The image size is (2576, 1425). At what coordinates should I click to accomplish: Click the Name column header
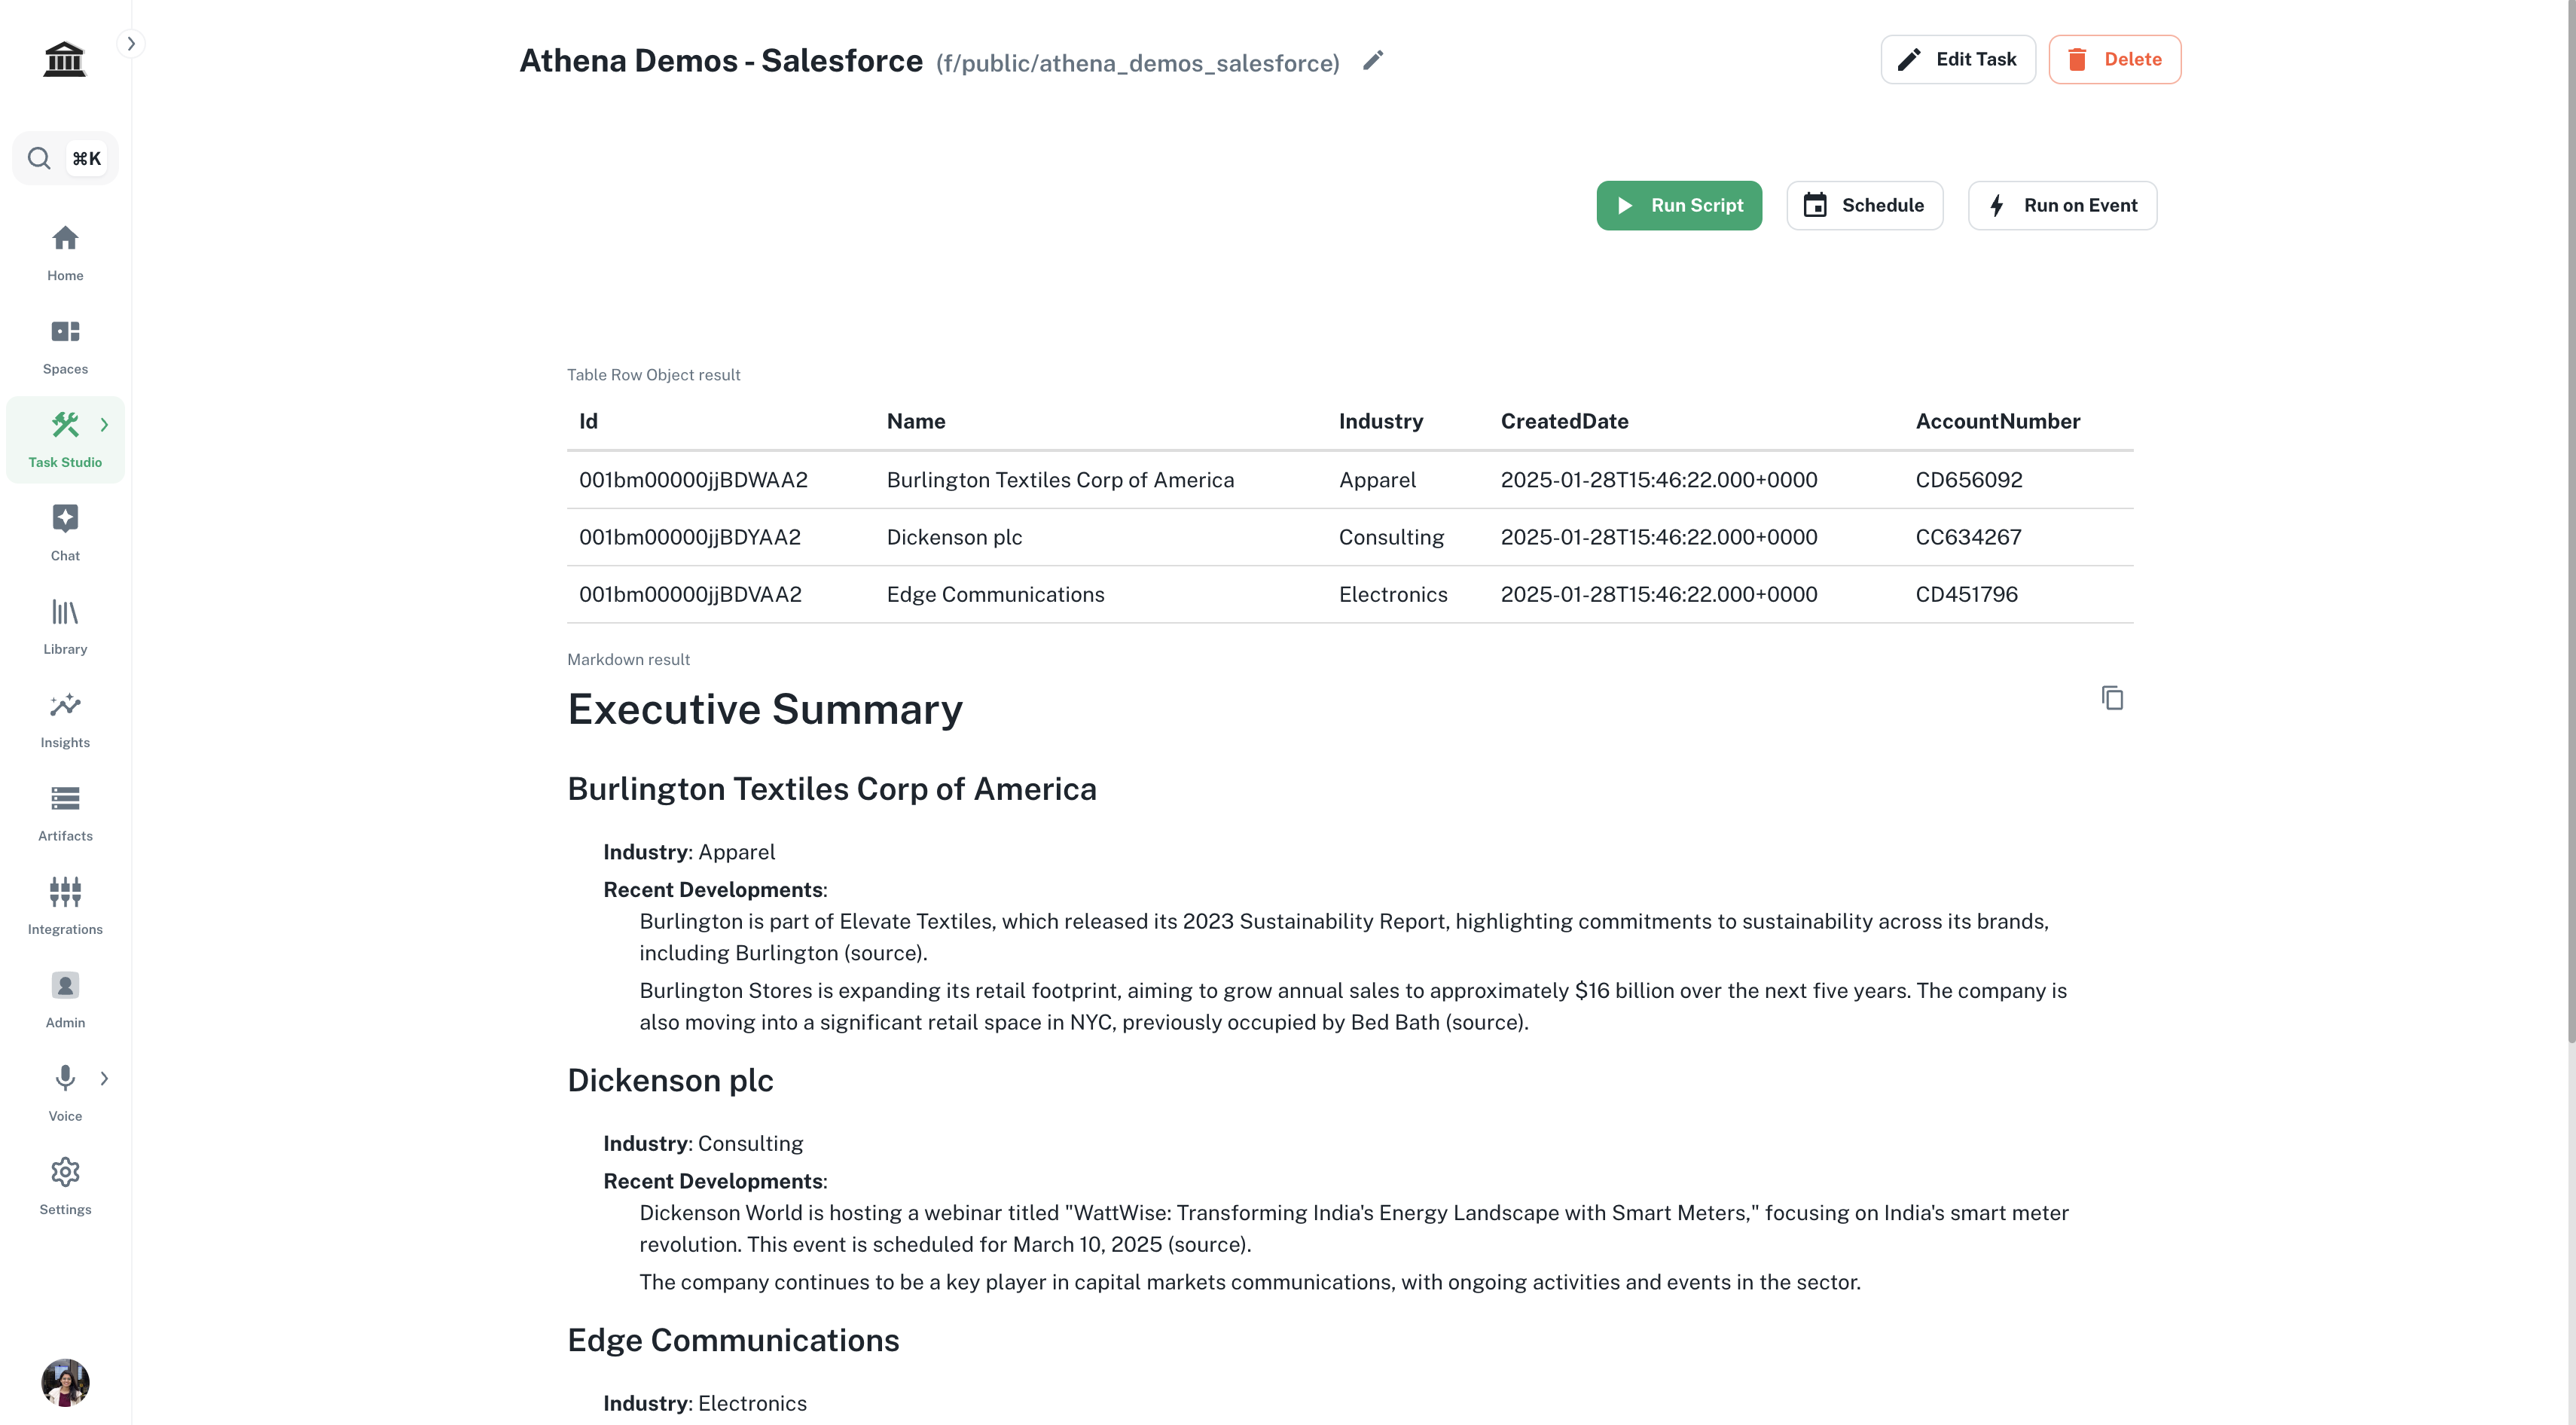click(916, 421)
